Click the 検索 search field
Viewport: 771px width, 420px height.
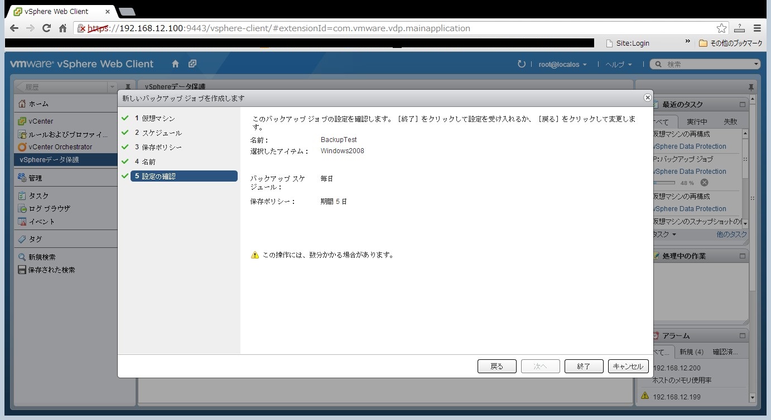click(706, 65)
